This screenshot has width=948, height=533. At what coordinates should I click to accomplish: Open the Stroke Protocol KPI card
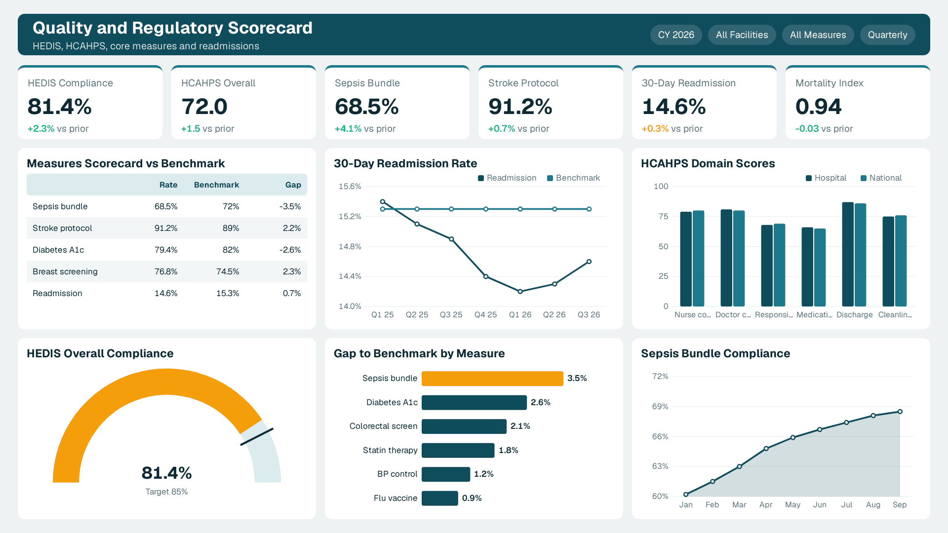click(x=551, y=102)
